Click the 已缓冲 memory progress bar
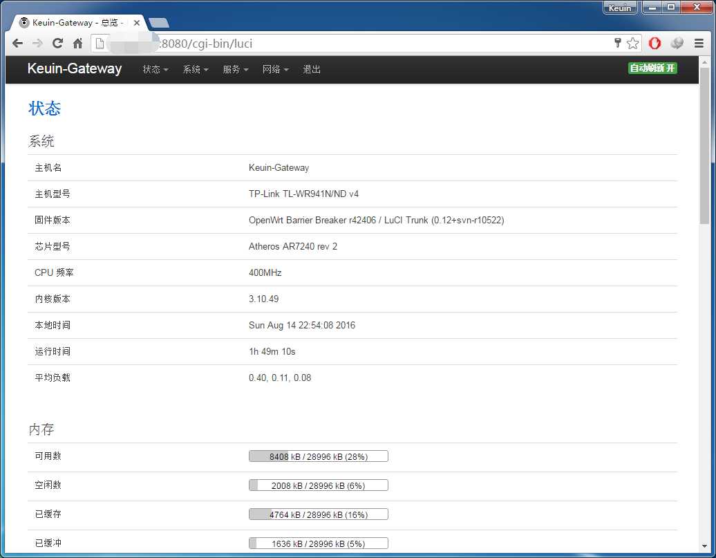This screenshot has width=716, height=558. coord(319,543)
